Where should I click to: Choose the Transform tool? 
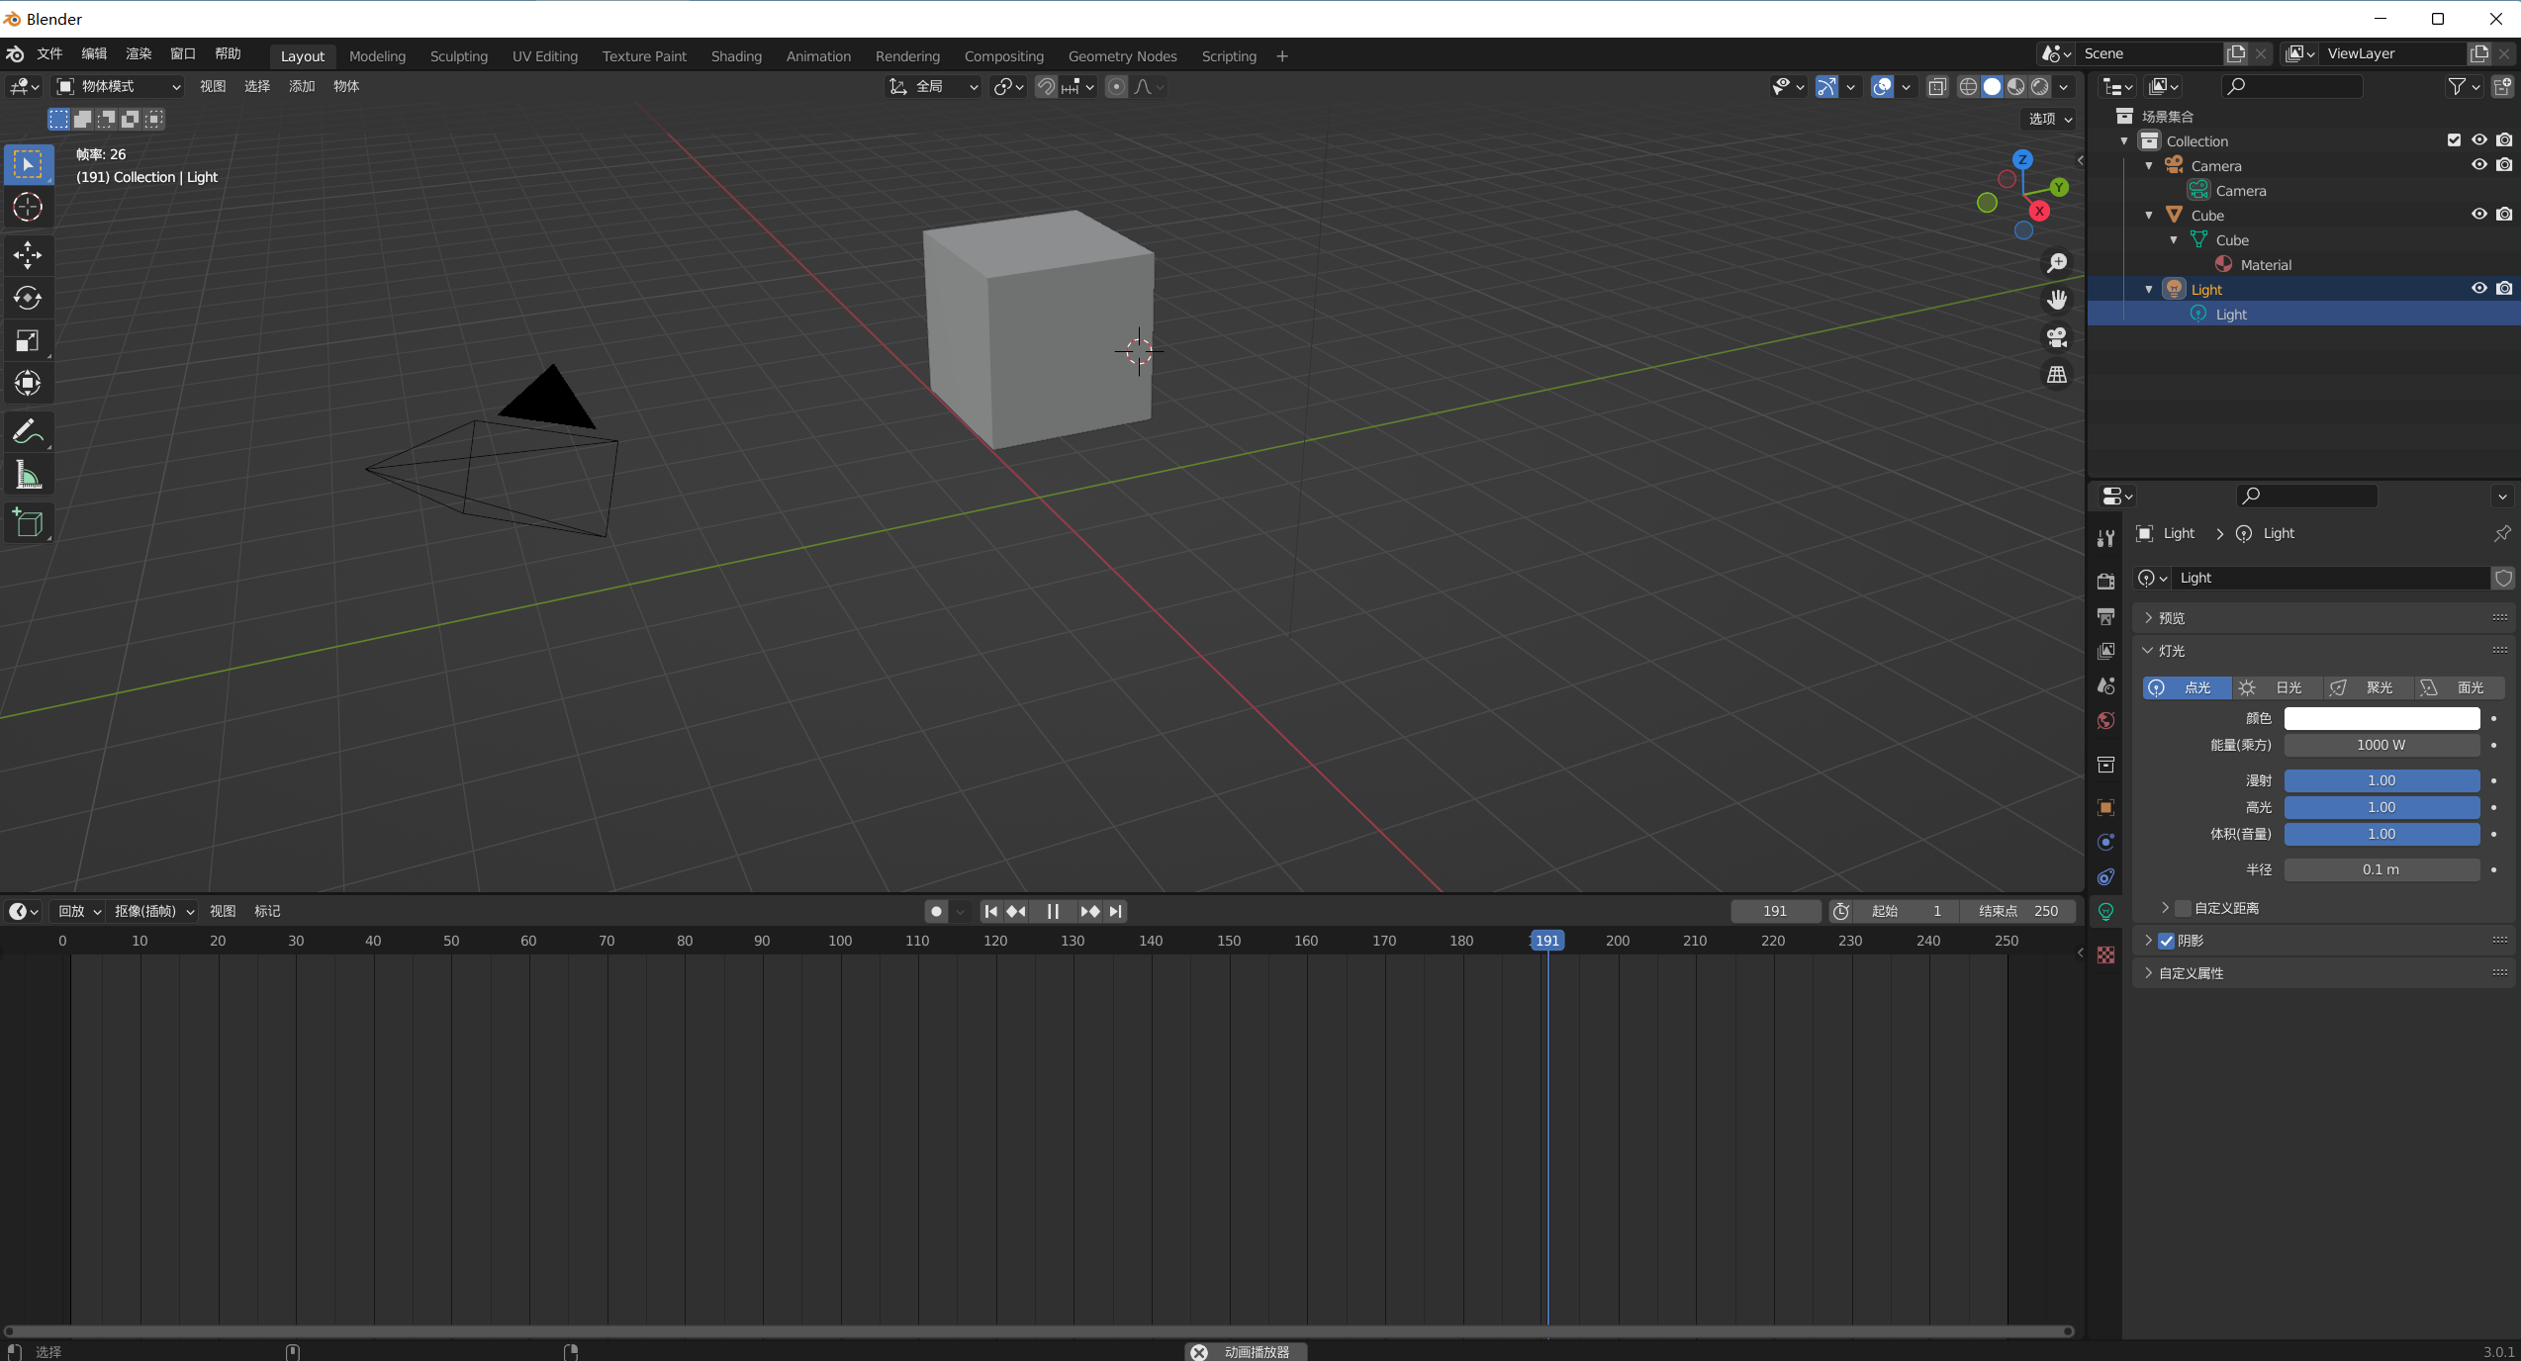pos(28,384)
